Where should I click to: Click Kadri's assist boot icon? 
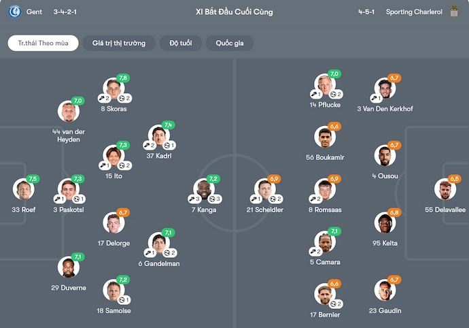point(147,145)
